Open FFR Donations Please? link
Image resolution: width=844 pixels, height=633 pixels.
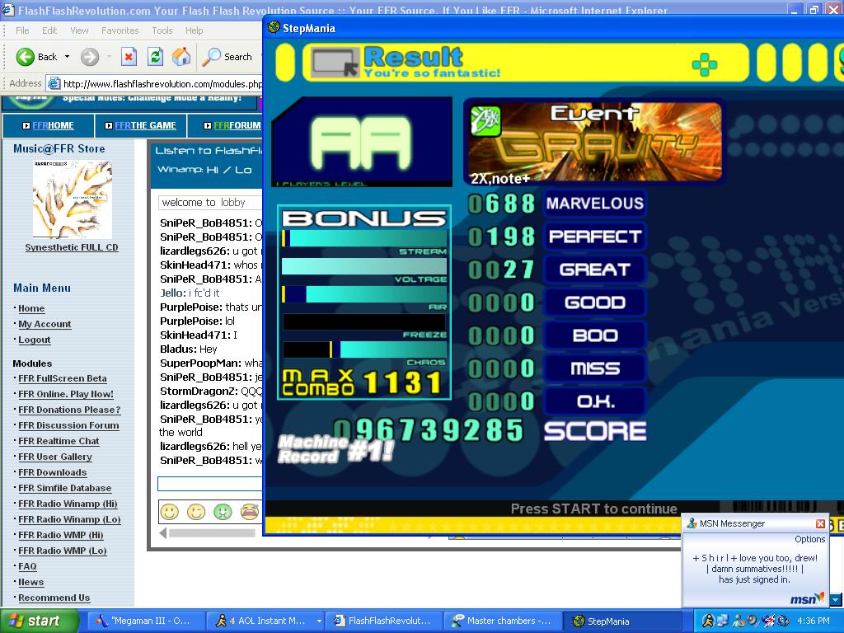click(69, 410)
